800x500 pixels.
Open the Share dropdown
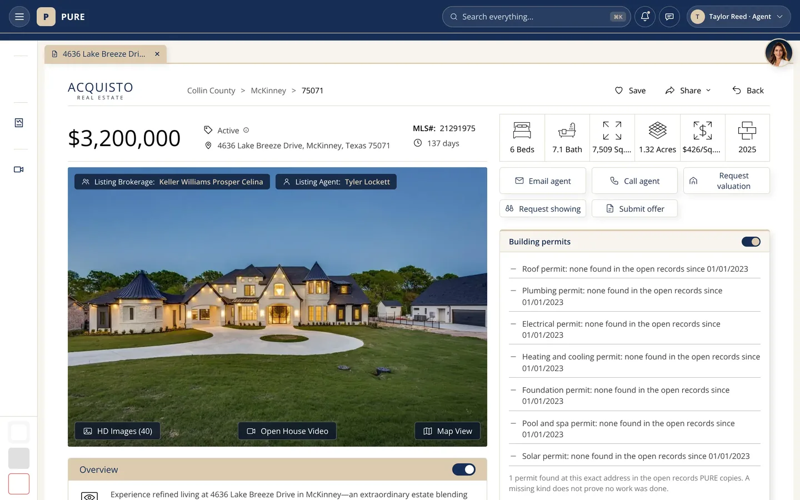[x=688, y=91]
